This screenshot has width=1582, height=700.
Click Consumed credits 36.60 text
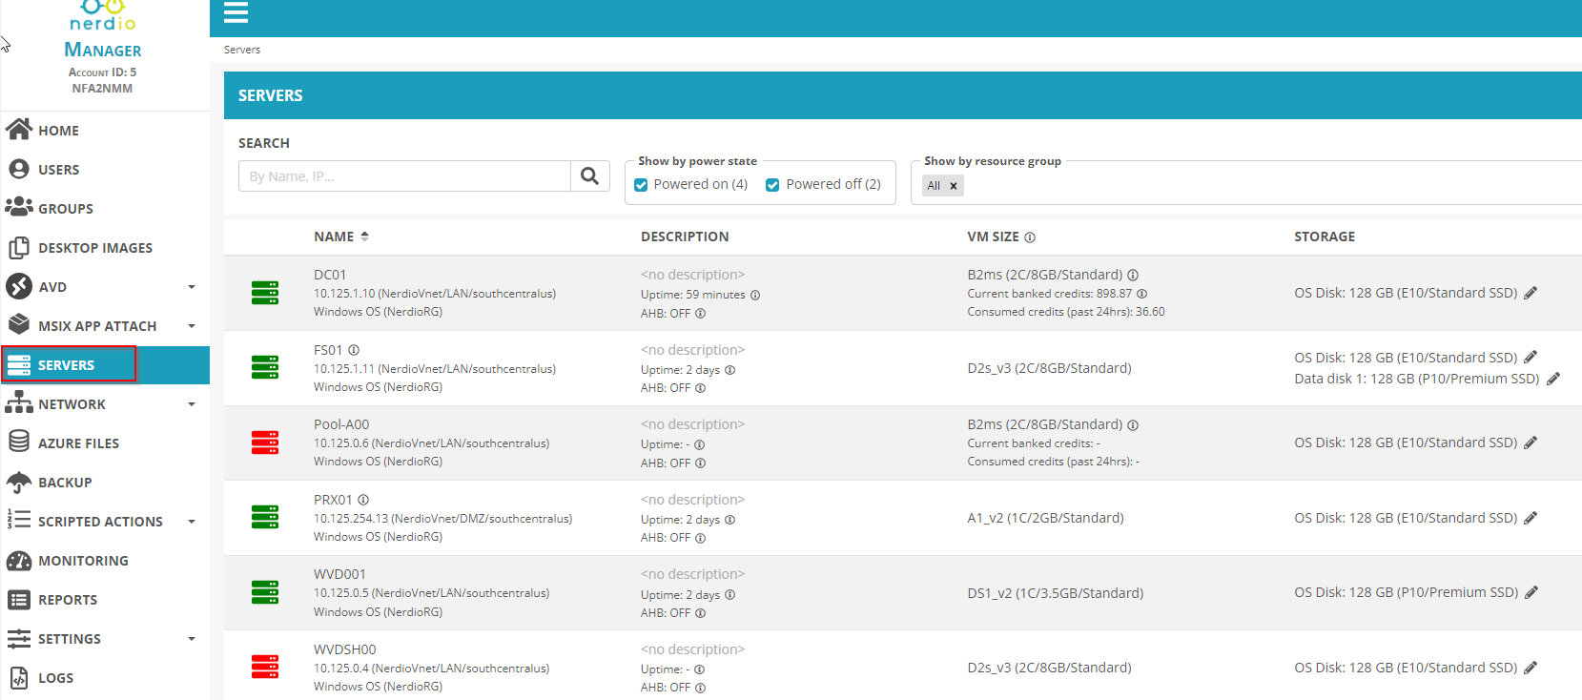pyautogui.click(x=1066, y=312)
